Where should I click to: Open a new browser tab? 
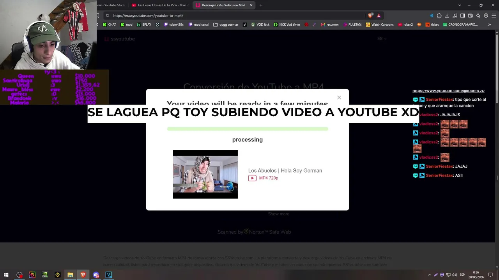tap(261, 5)
